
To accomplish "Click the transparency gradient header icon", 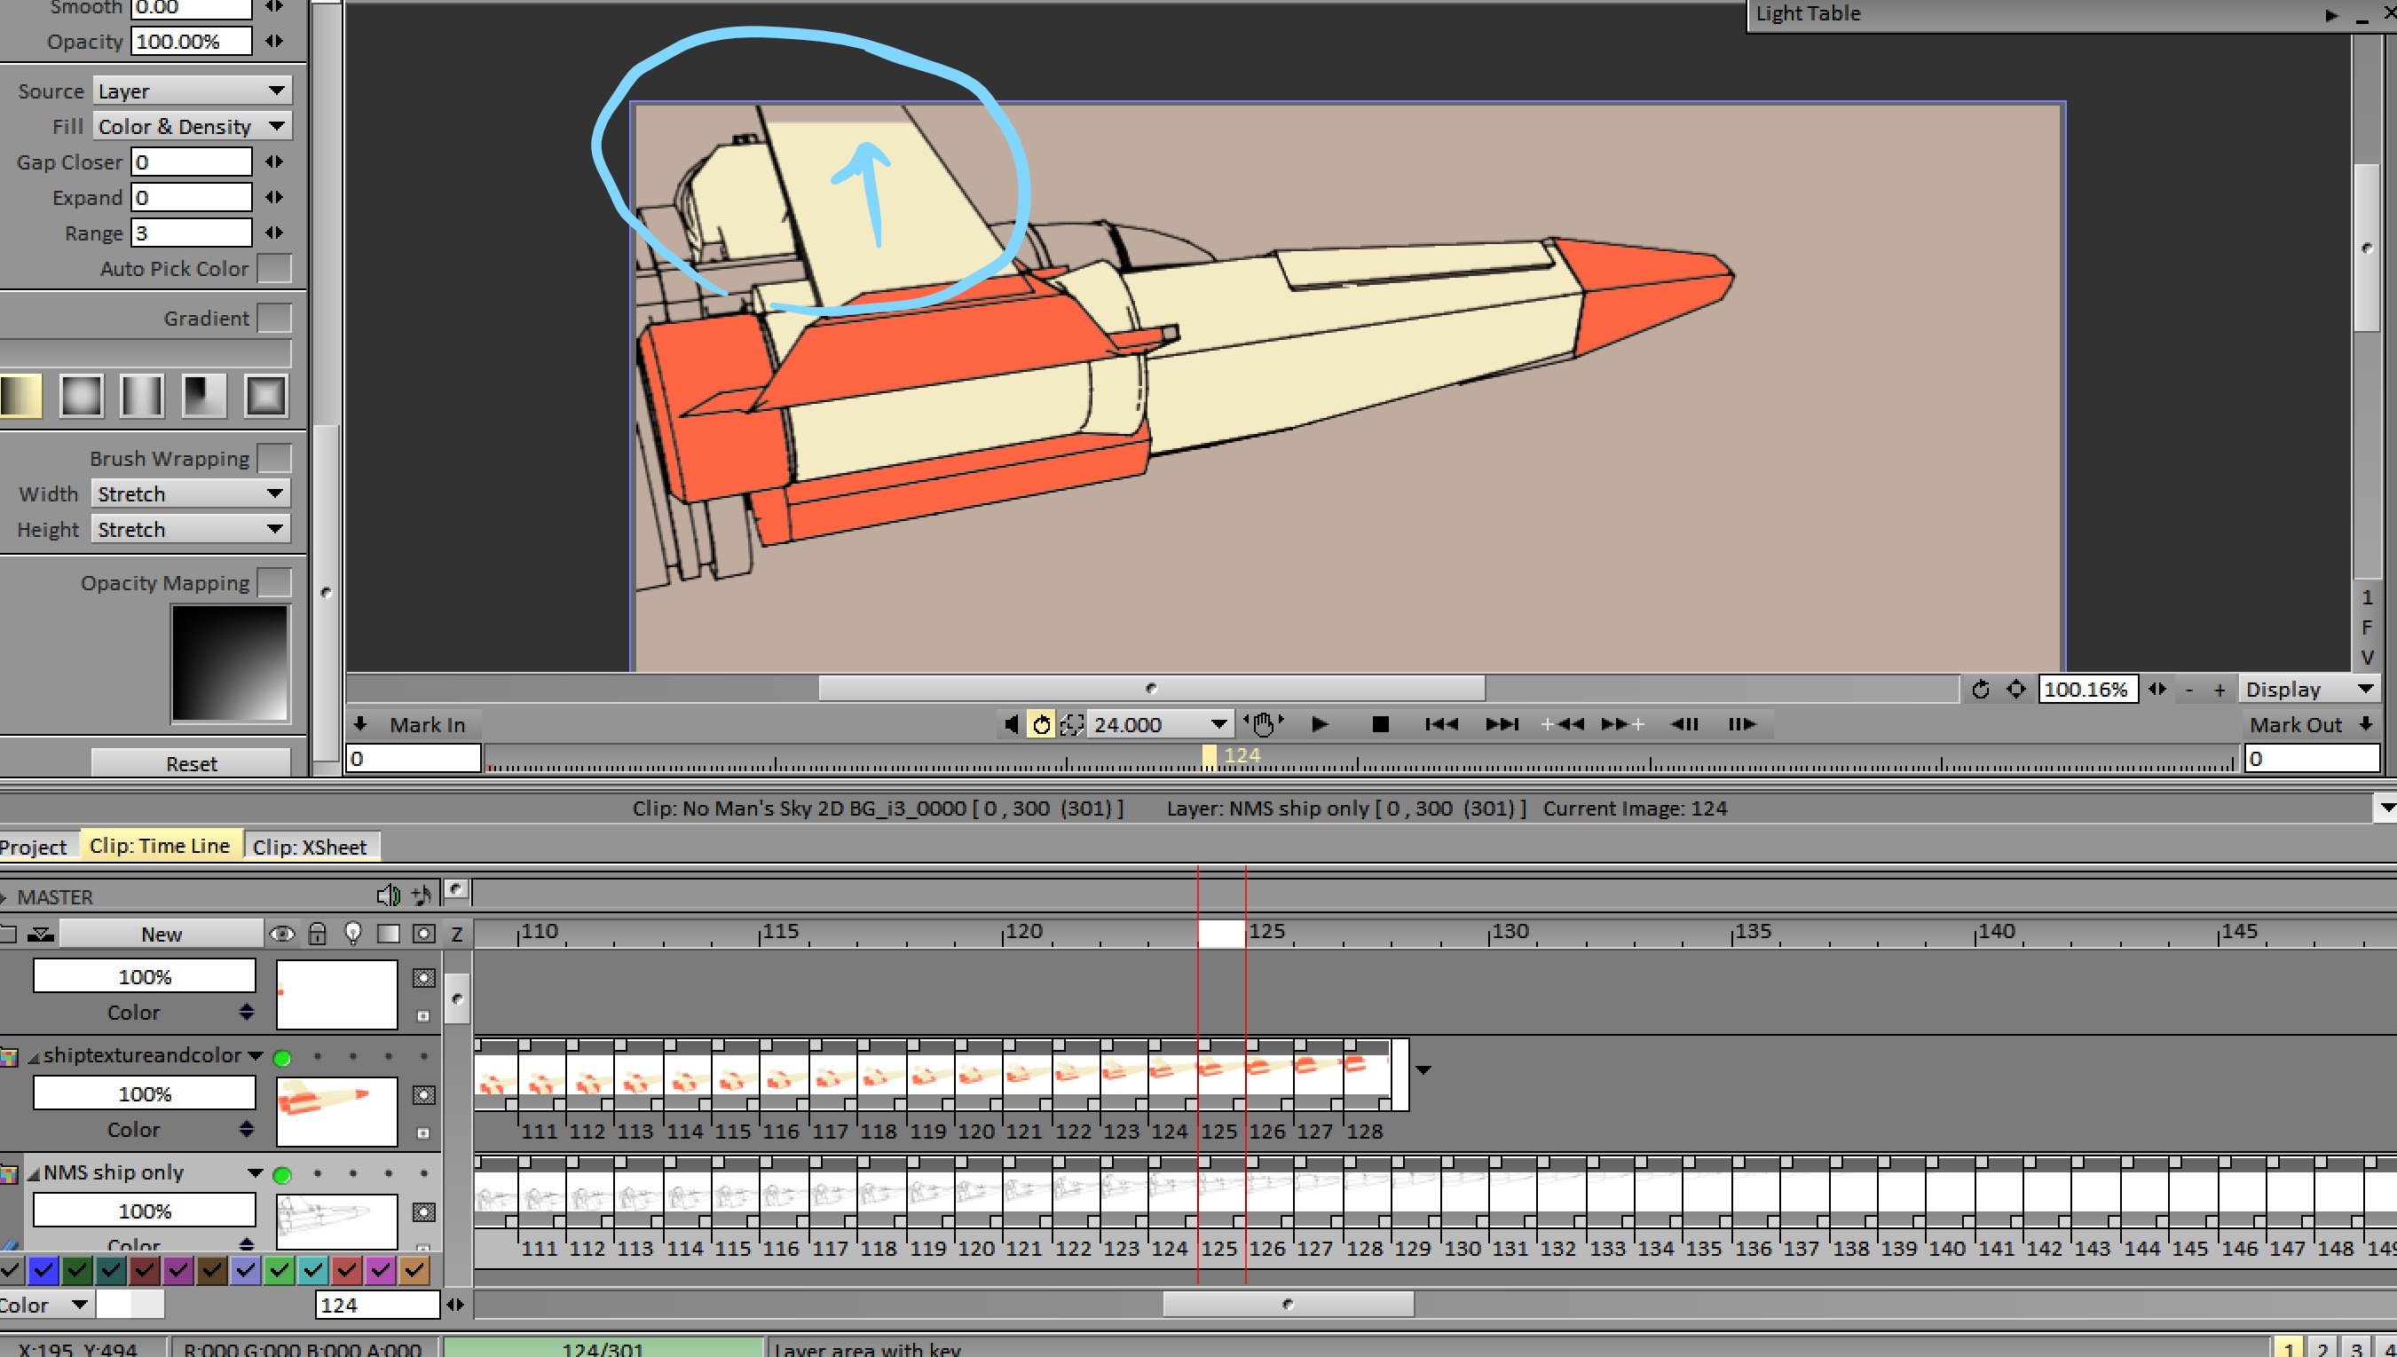I will click(x=388, y=934).
